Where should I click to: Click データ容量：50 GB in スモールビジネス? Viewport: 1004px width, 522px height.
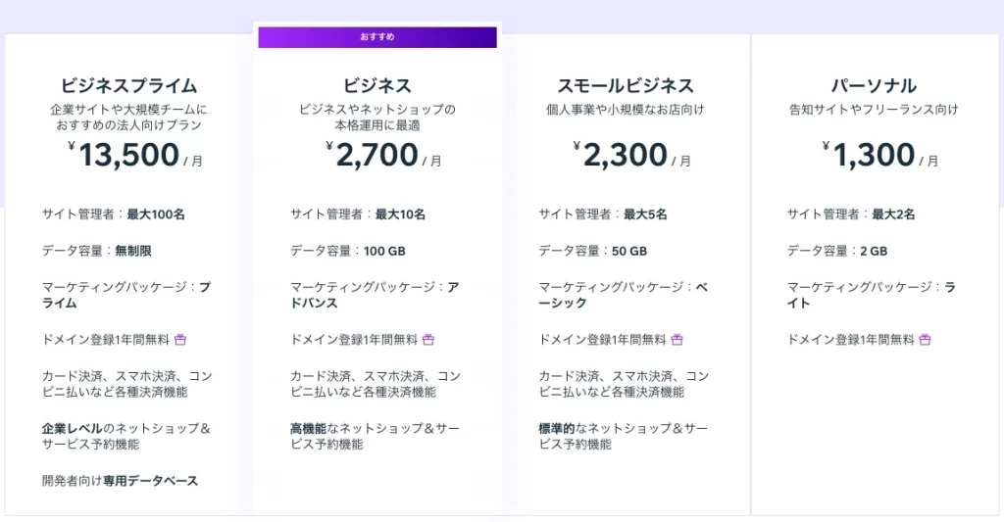click(593, 251)
